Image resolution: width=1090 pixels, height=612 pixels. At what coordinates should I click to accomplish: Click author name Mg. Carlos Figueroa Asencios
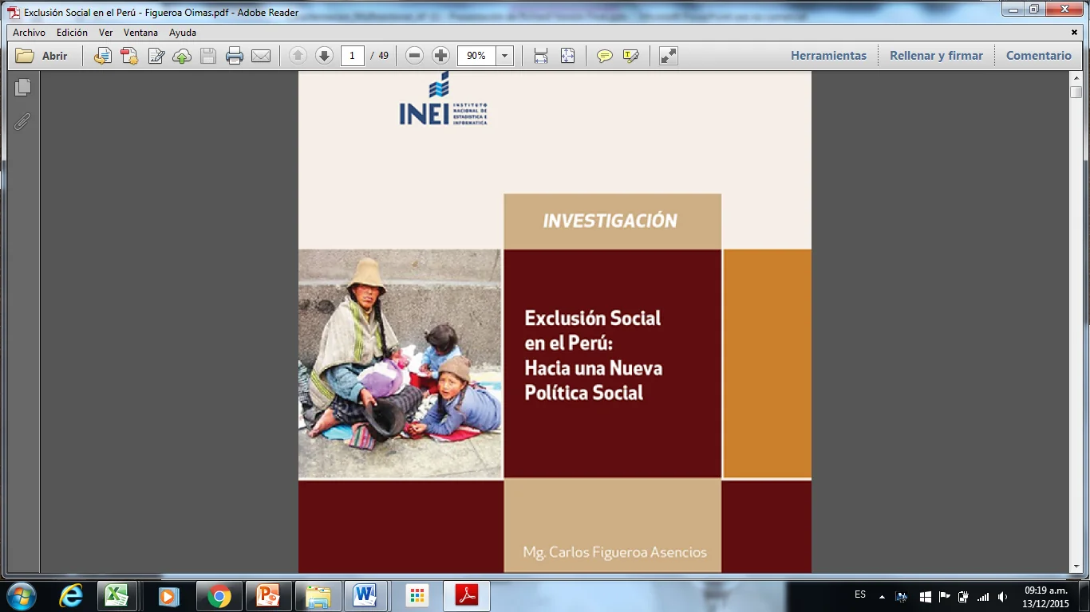pyautogui.click(x=614, y=552)
